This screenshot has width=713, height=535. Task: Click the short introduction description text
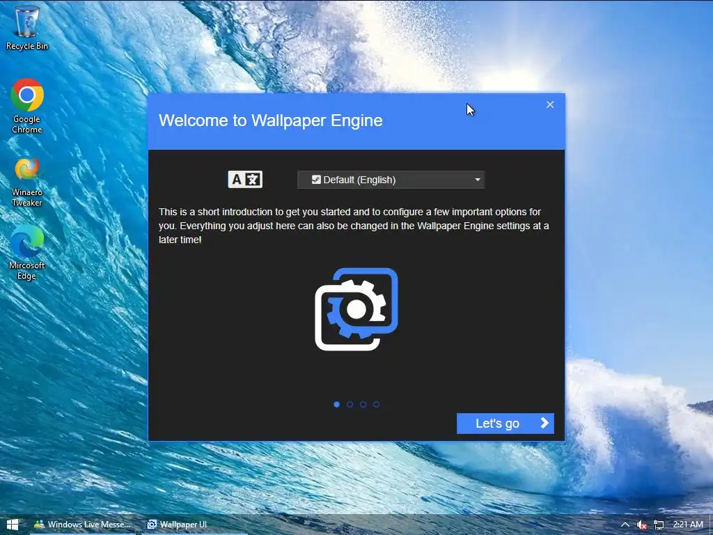click(x=354, y=226)
